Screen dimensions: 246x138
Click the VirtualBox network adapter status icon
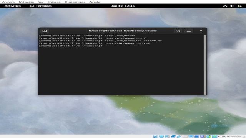coord(173,136)
